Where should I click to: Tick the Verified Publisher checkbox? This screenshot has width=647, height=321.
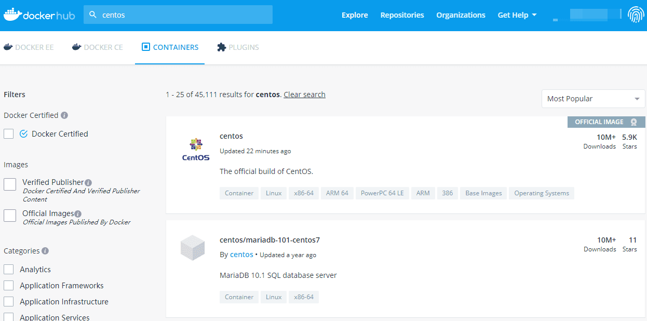(x=10, y=184)
